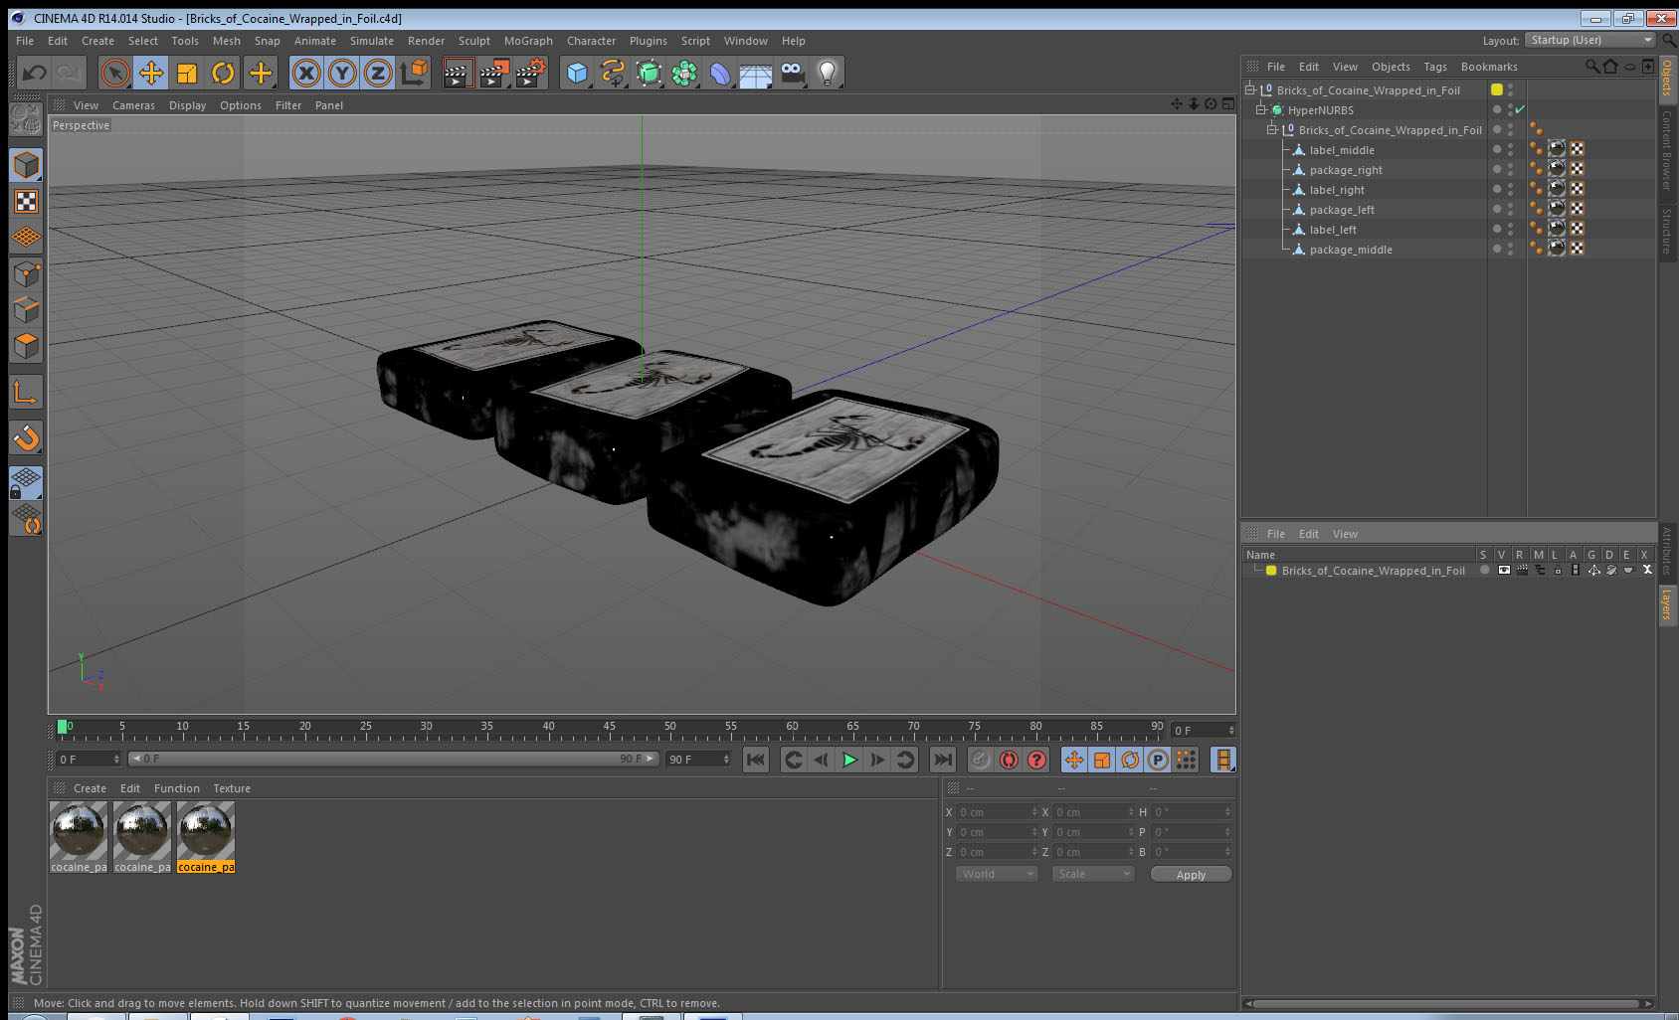The height and width of the screenshot is (1020, 1679).
Task: Select the Polygons mode cube icon
Action: point(26,346)
